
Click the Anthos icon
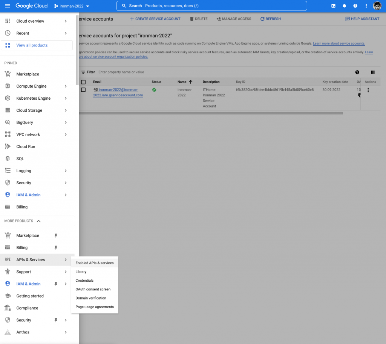pyautogui.click(x=8, y=332)
